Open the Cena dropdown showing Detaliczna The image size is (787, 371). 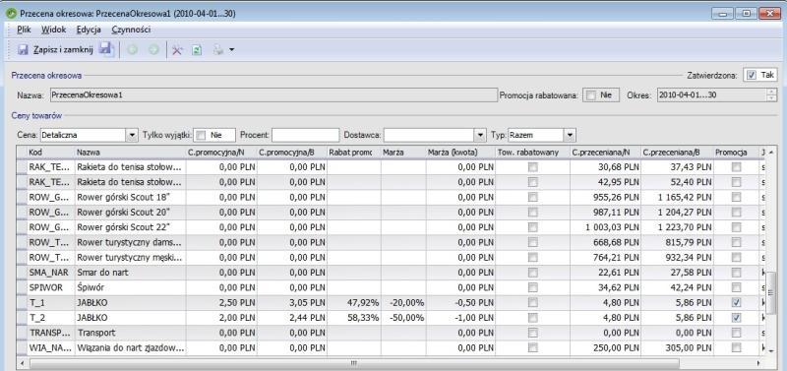coord(132,135)
